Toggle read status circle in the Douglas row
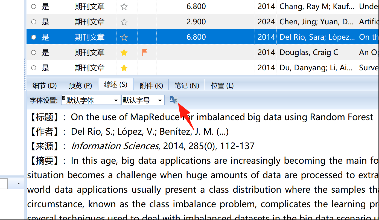379x220 pixels. [x=34, y=53]
